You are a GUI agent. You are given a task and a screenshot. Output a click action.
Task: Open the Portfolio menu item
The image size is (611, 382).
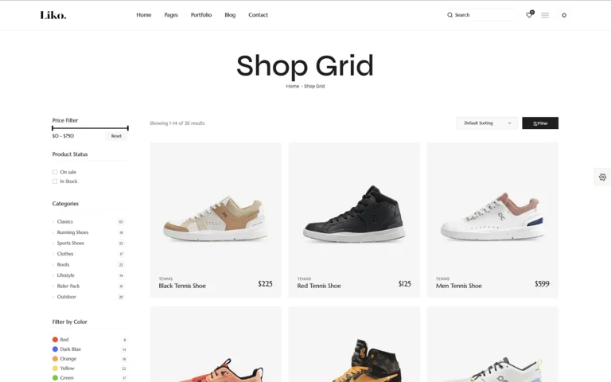click(201, 15)
